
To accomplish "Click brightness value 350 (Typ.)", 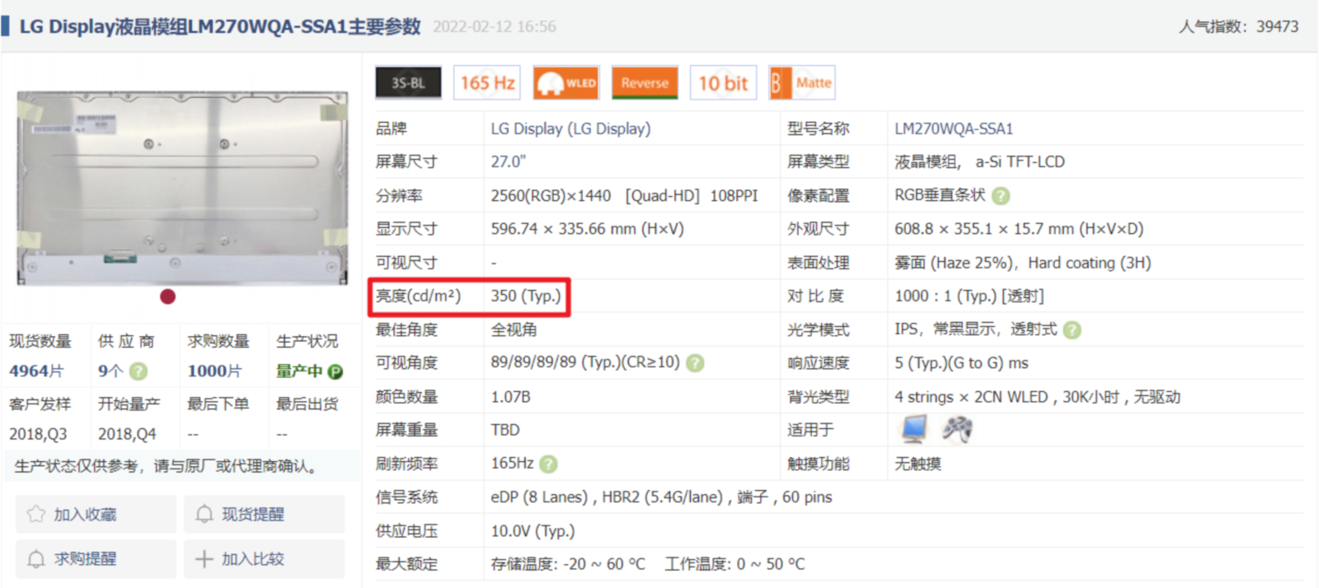I will click(525, 296).
